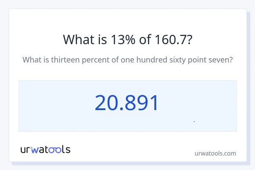Viewport: 255px width, 170px height.
Task: Click the result value 20.891
Action: click(127, 103)
